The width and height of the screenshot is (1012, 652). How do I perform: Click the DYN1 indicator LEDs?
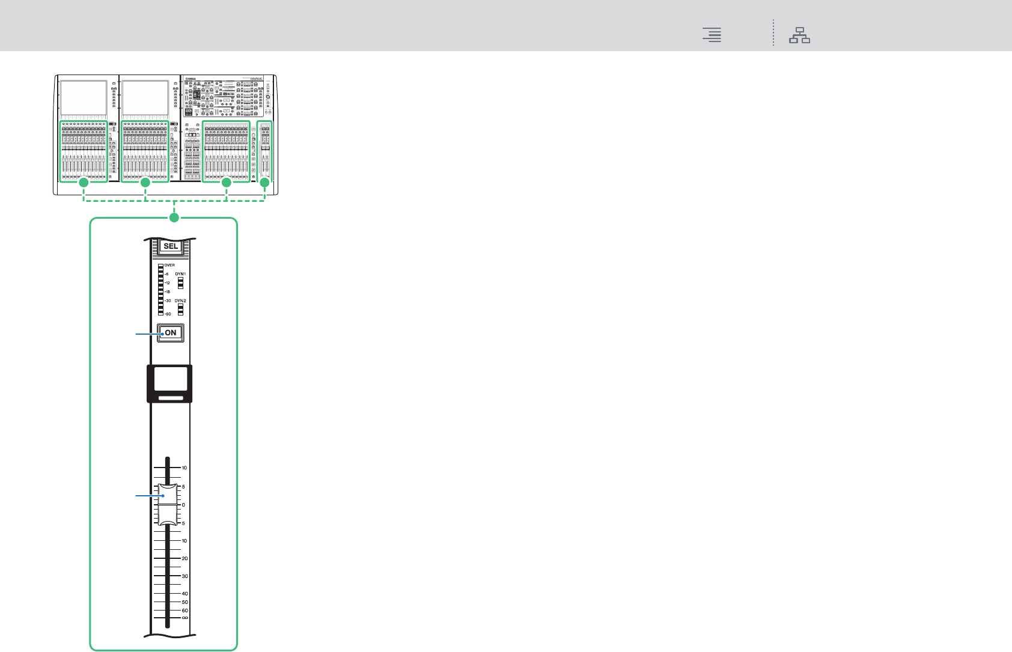(x=180, y=282)
